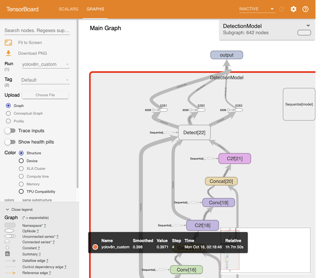Select the Conv[19] node

(219, 203)
